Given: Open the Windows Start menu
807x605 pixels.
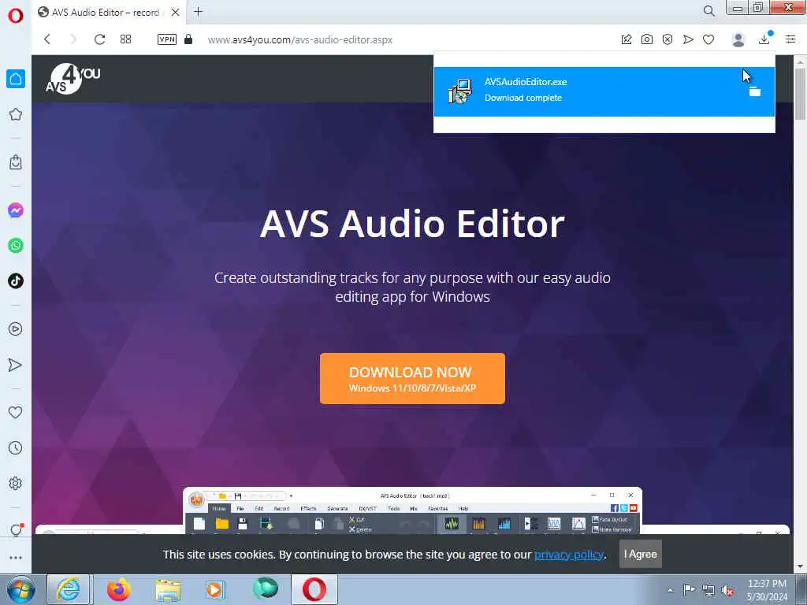Looking at the screenshot, I should (x=21, y=589).
